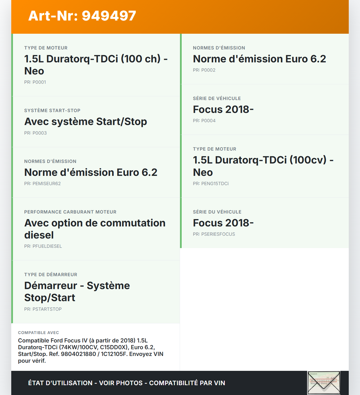Click the PR: P0003 code label
This screenshot has width=360, height=395.
point(35,133)
